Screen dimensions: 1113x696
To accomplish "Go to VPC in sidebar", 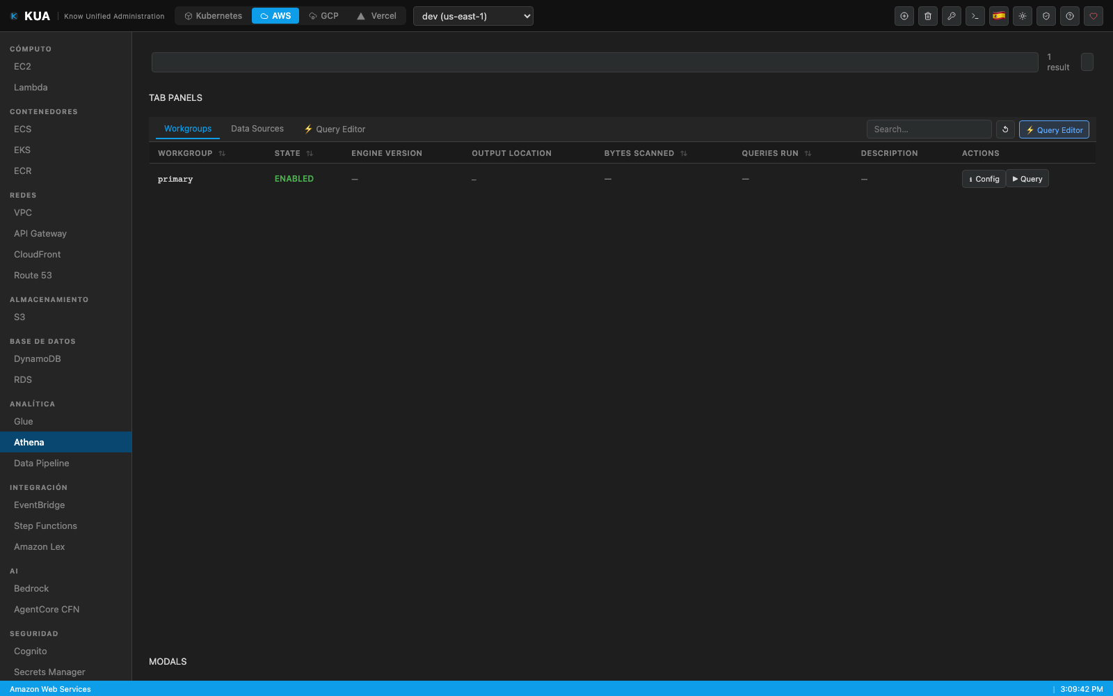I will [66, 213].
